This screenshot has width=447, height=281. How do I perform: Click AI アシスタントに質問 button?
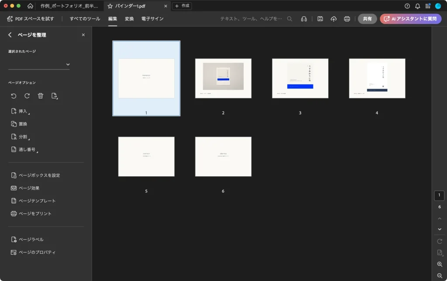coord(410,19)
